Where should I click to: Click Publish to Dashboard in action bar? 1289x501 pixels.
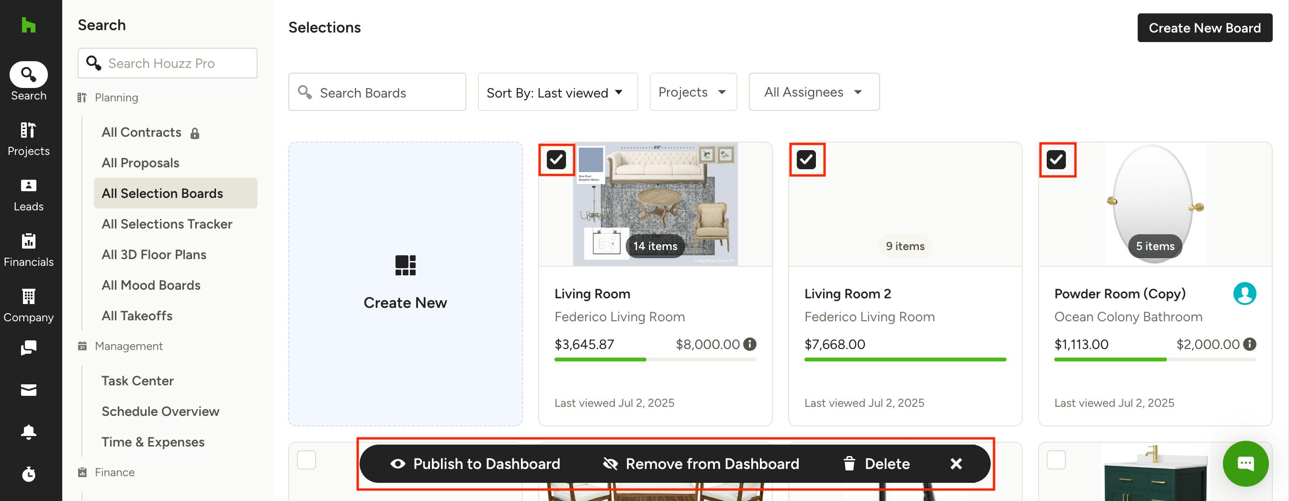475,464
